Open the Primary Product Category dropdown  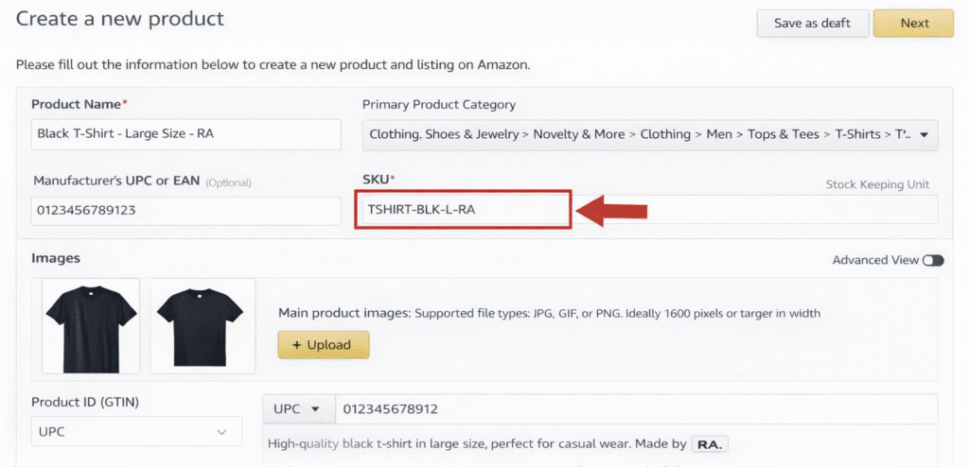(650, 134)
